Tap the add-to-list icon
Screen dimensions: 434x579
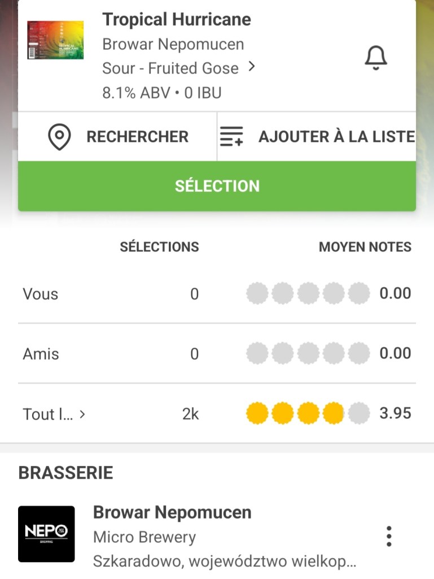231,137
